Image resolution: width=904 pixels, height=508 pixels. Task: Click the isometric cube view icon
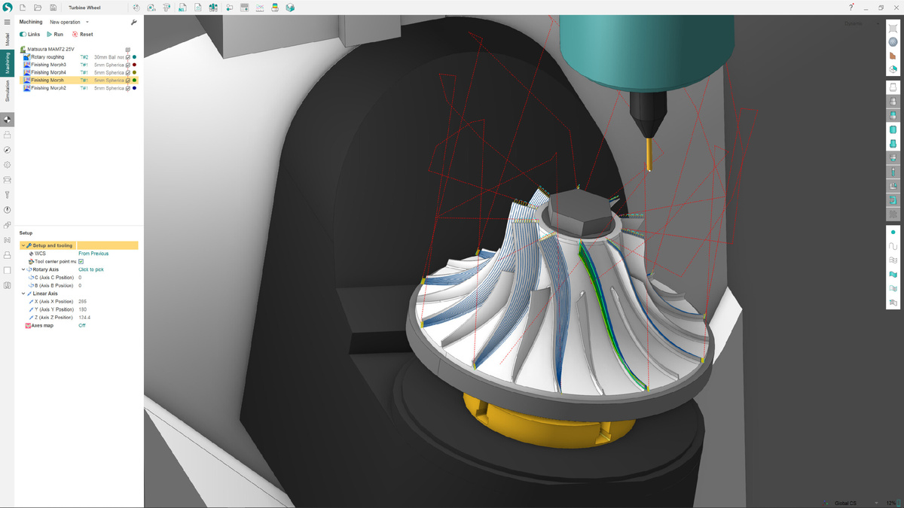(x=893, y=69)
